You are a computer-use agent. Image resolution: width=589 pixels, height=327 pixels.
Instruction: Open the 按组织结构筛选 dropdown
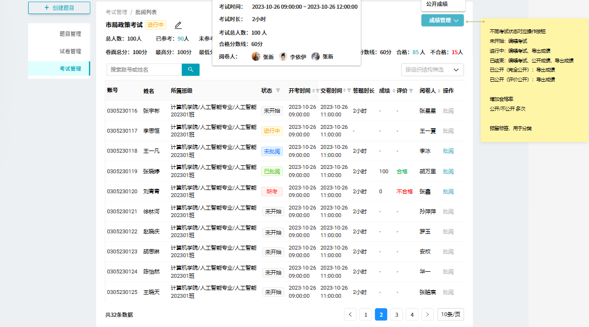click(432, 70)
